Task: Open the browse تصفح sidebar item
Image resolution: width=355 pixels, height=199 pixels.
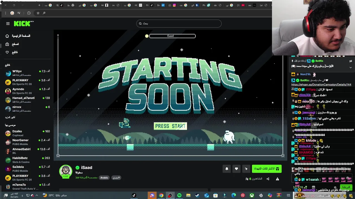Action: [12, 44]
